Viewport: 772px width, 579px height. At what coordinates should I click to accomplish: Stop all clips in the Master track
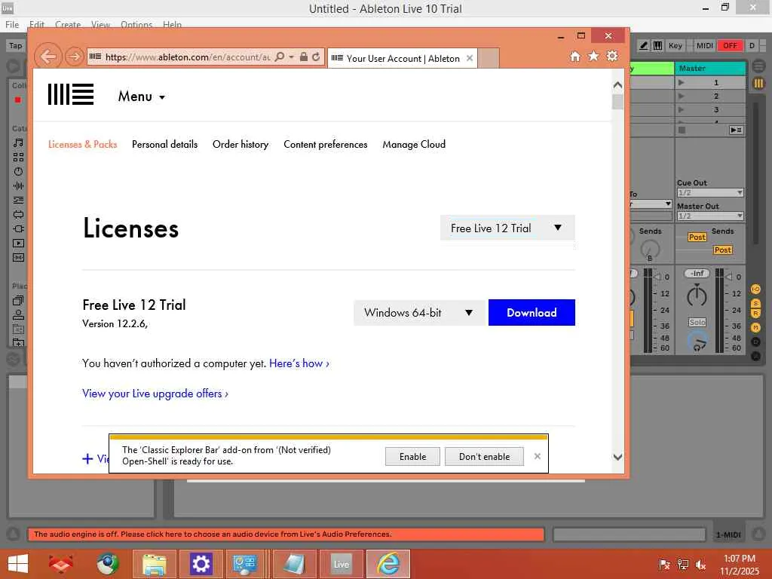coord(682,130)
